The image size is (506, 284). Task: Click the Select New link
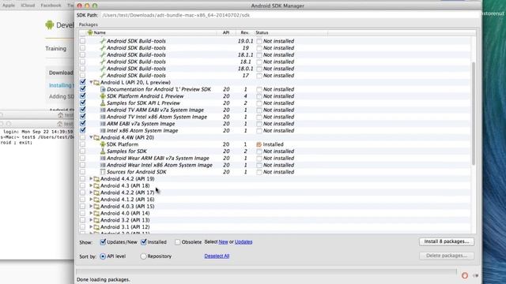[223, 242]
